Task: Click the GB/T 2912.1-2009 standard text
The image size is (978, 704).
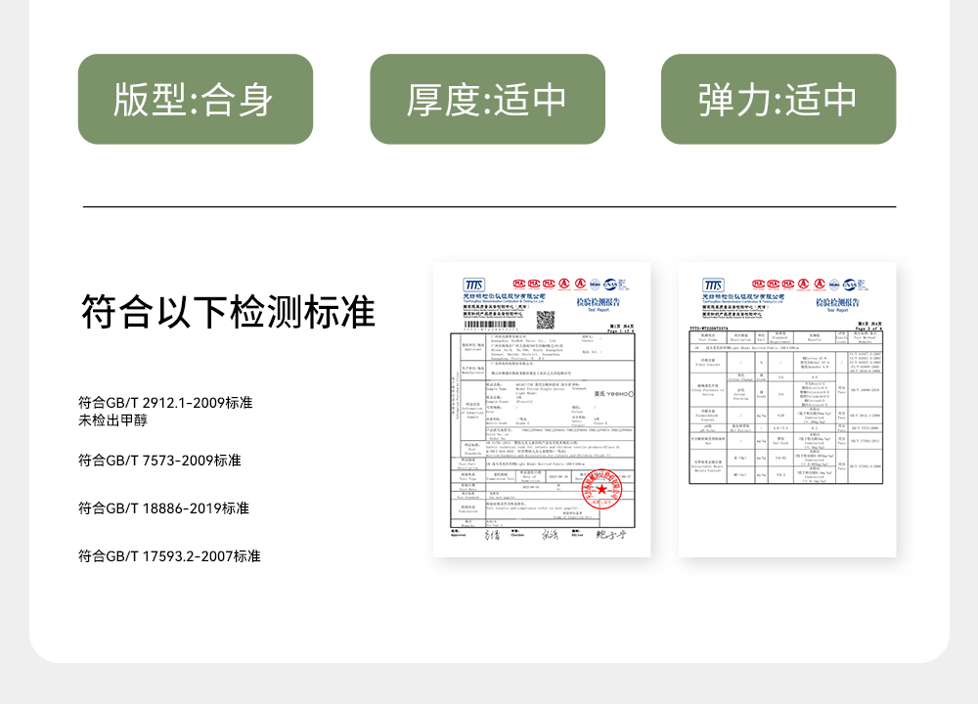Action: (165, 403)
